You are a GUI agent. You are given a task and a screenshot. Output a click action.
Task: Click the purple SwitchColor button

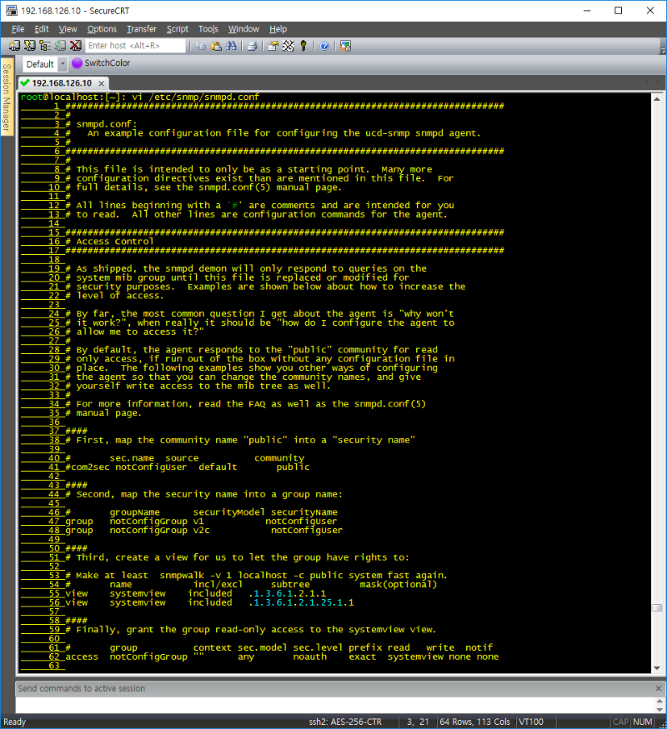click(x=101, y=63)
